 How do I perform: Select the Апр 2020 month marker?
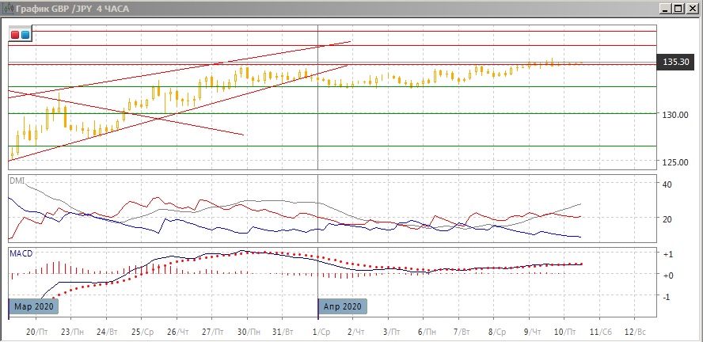343,306
